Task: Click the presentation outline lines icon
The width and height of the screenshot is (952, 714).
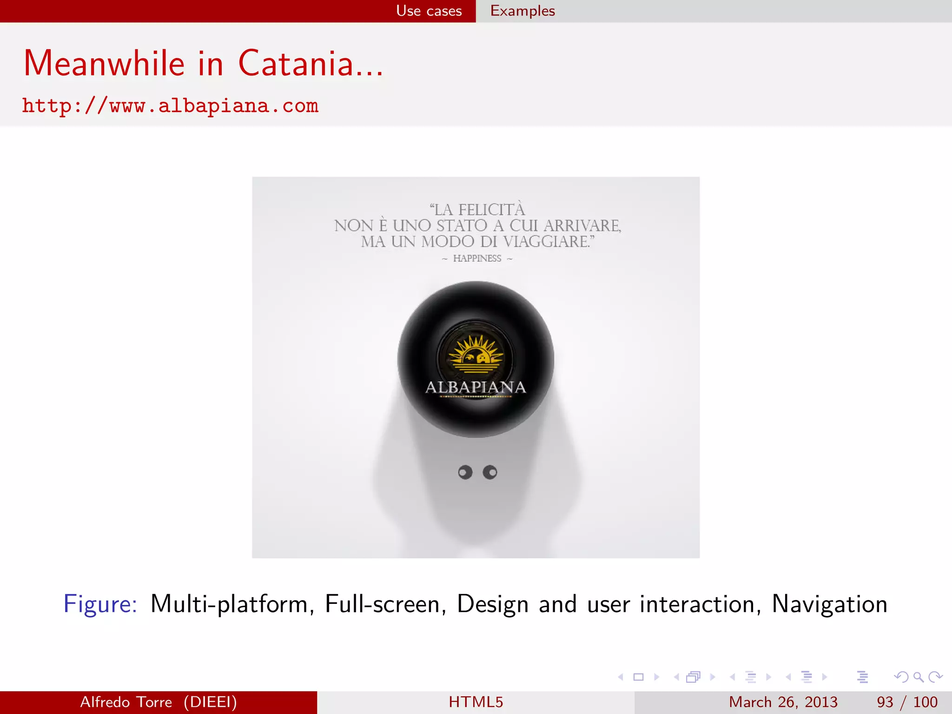Action: coord(862,677)
